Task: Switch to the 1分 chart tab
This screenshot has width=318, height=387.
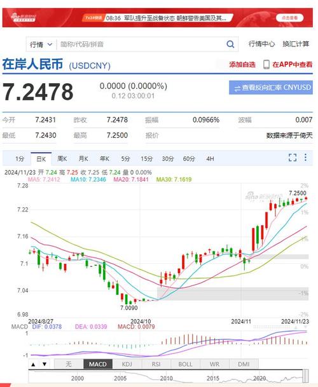Action: [20, 159]
